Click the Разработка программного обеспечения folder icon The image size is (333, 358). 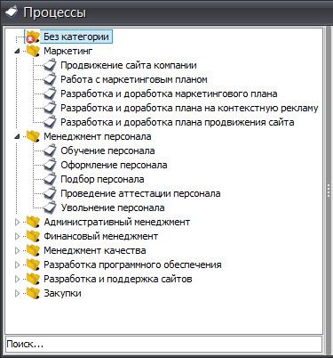(x=33, y=264)
